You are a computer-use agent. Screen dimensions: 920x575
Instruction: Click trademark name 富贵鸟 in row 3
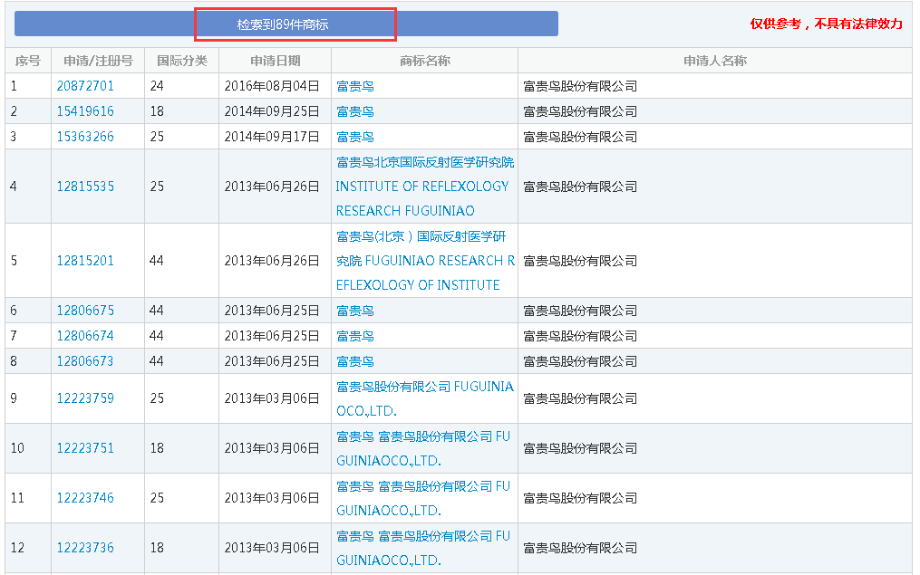tap(355, 137)
